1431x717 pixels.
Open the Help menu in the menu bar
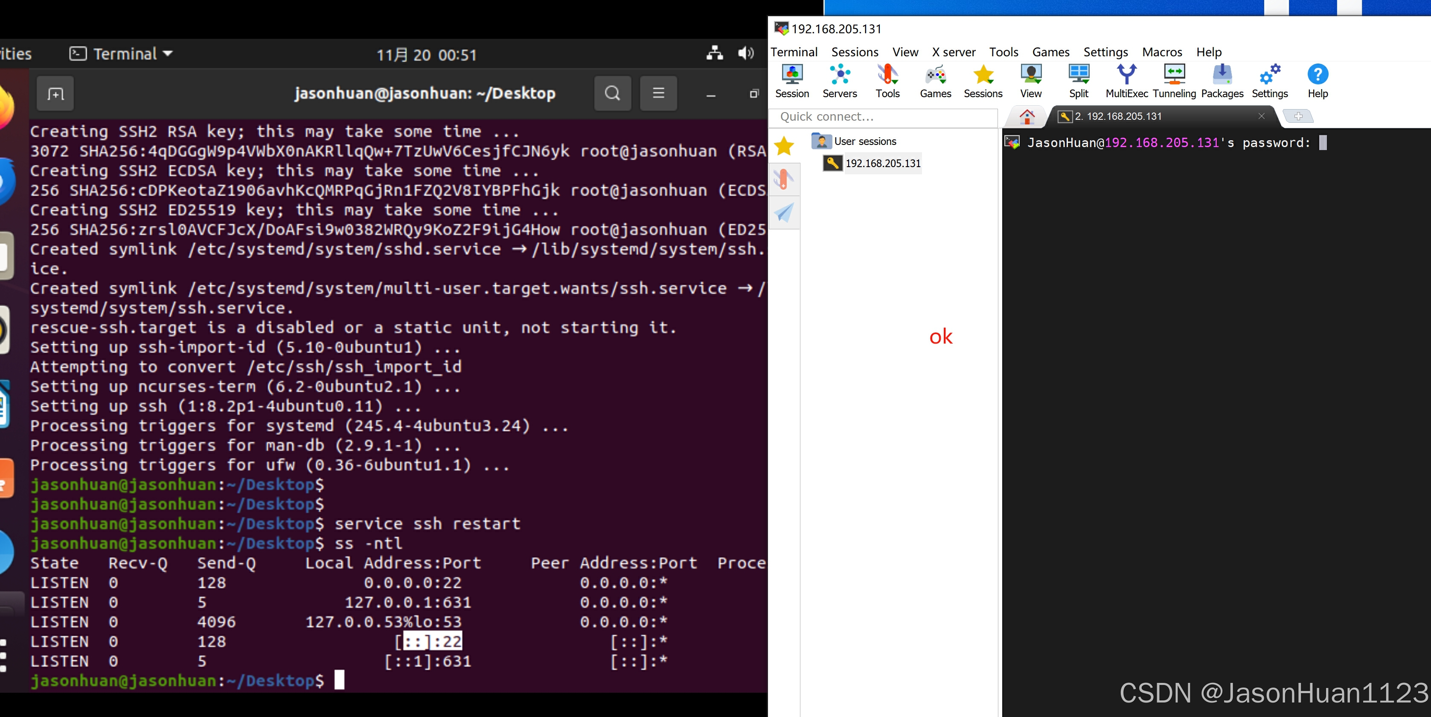1209,52
